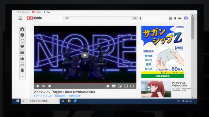Open the speech bubble comments icon
This screenshot has height=117, width=209.
pyautogui.click(x=22, y=64)
